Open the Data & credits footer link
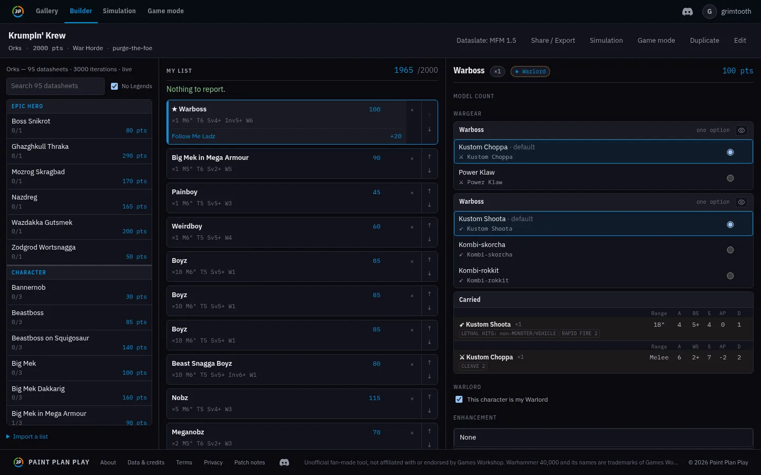Image resolution: width=761 pixels, height=475 pixels. click(x=146, y=462)
